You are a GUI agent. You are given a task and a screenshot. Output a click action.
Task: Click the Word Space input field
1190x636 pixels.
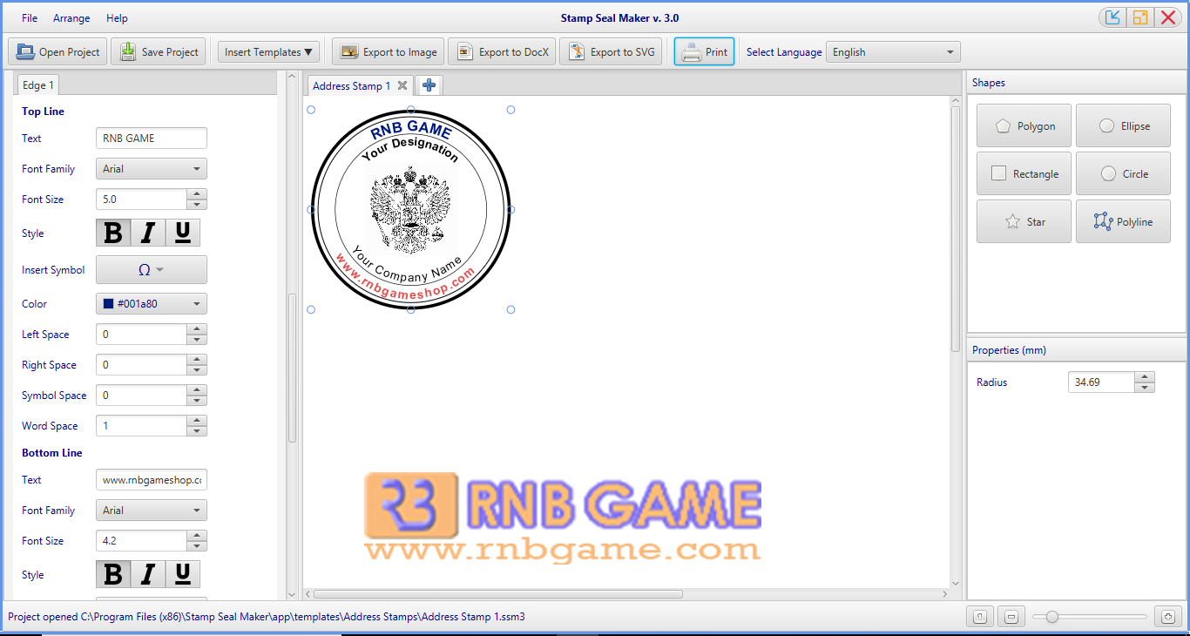click(142, 426)
